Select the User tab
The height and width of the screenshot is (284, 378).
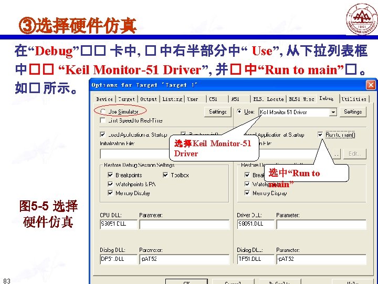[193, 99]
